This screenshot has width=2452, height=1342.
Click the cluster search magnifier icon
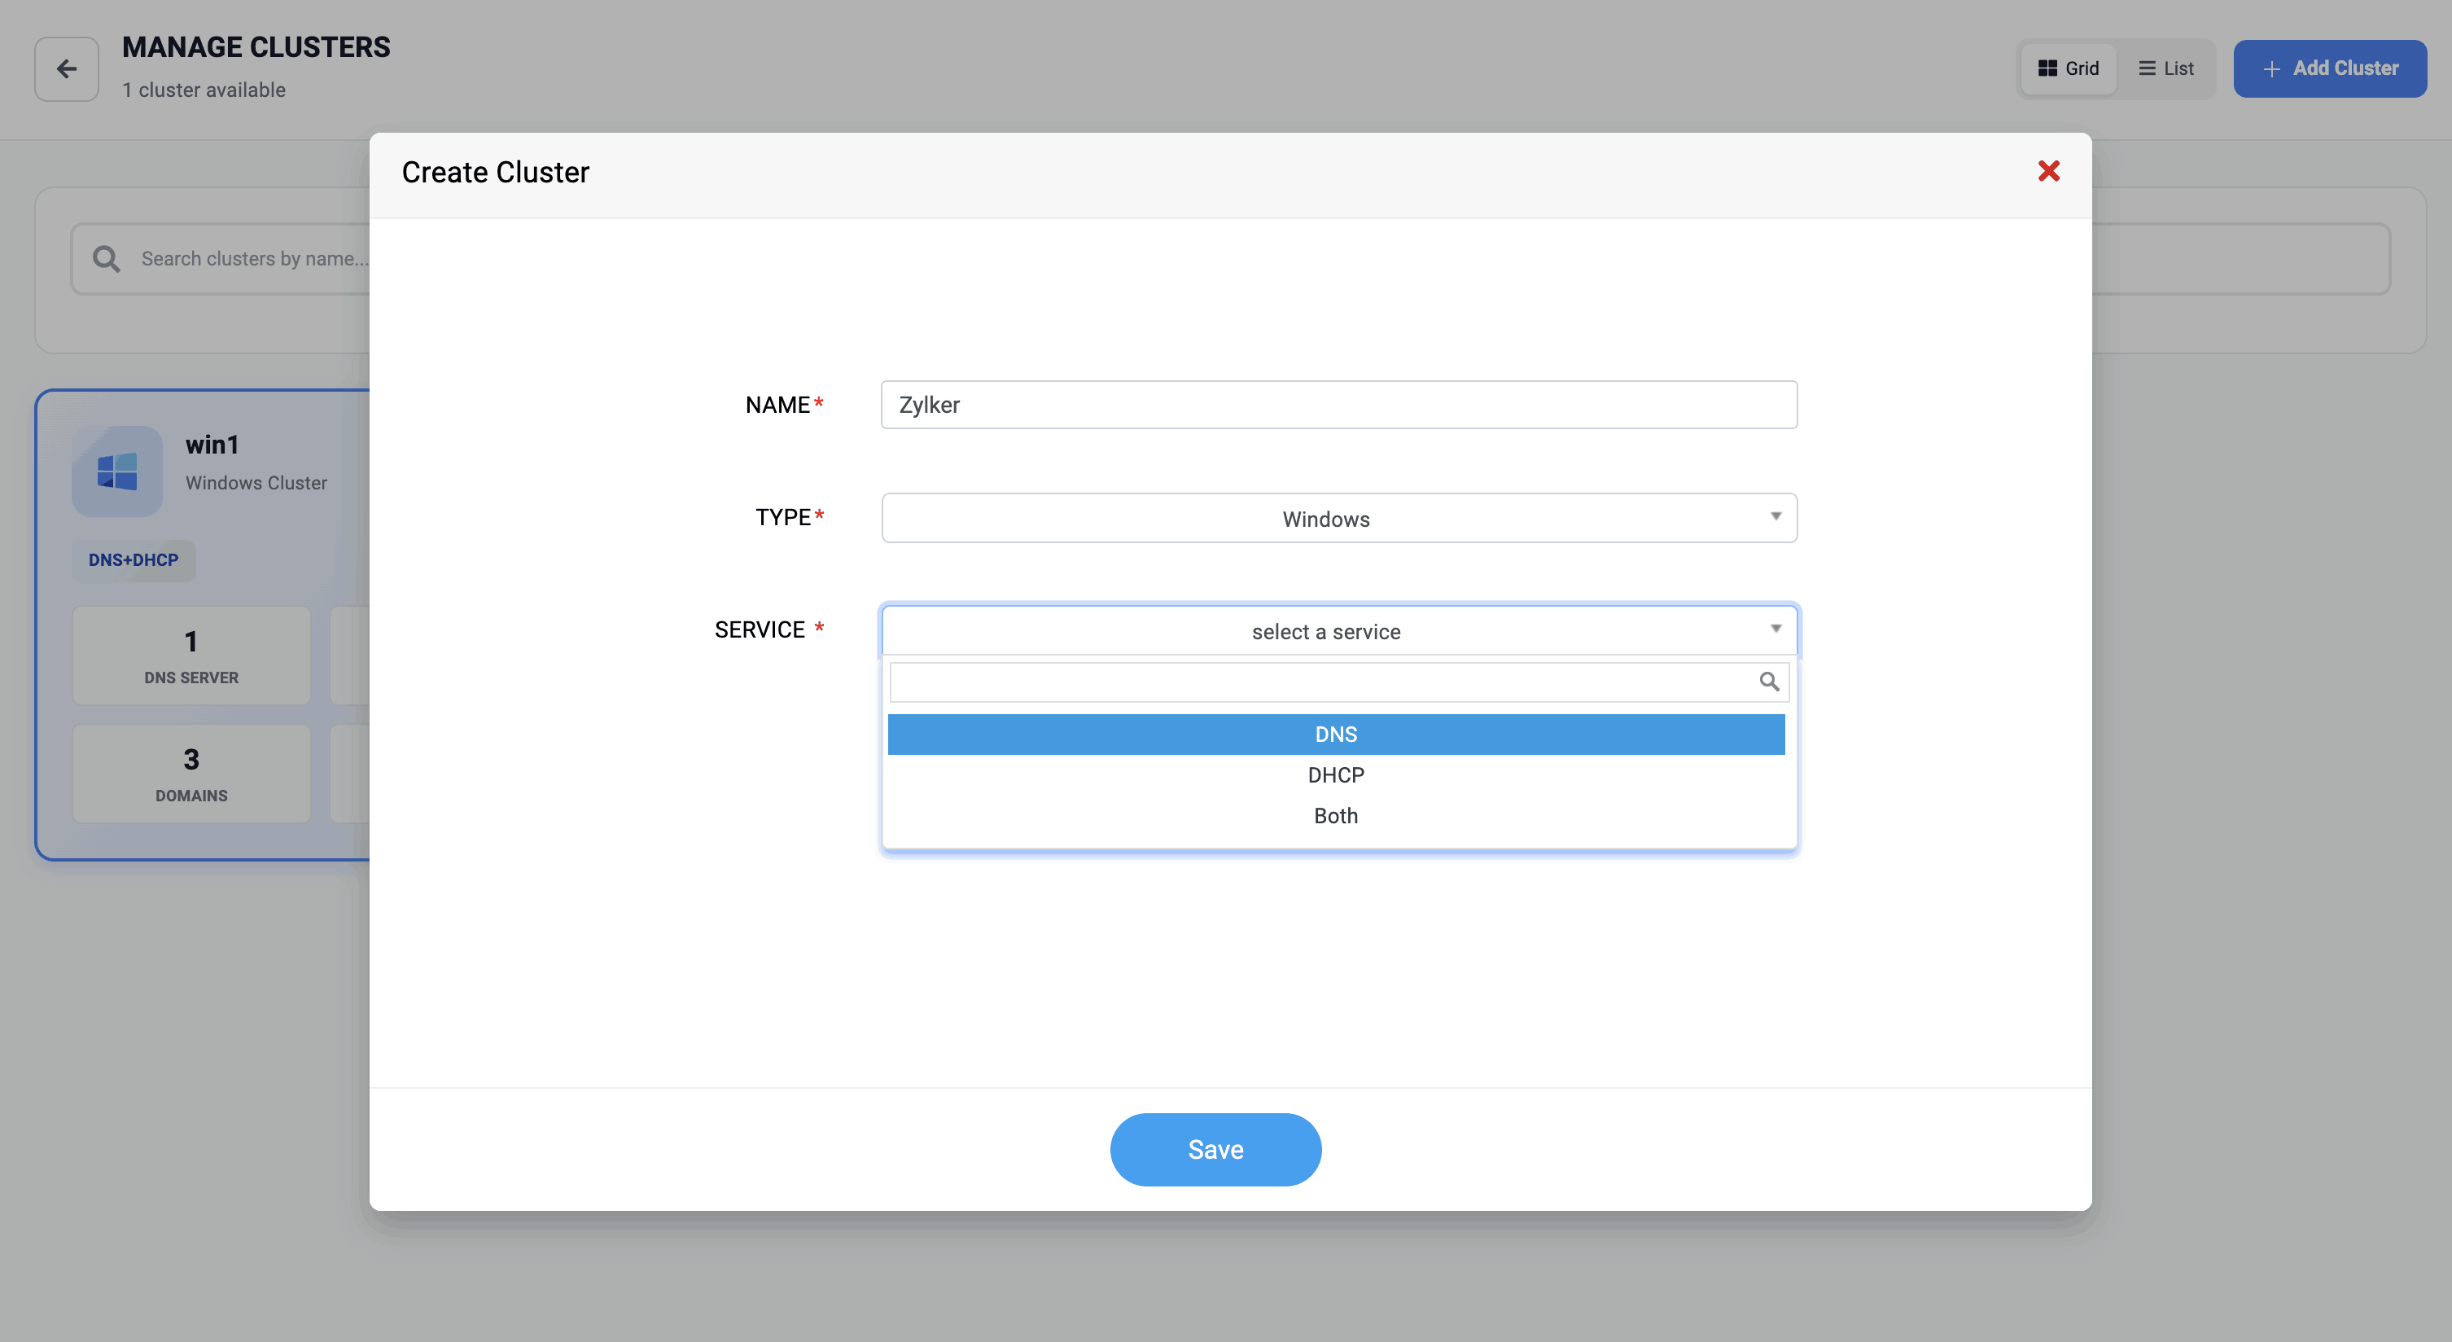[106, 259]
